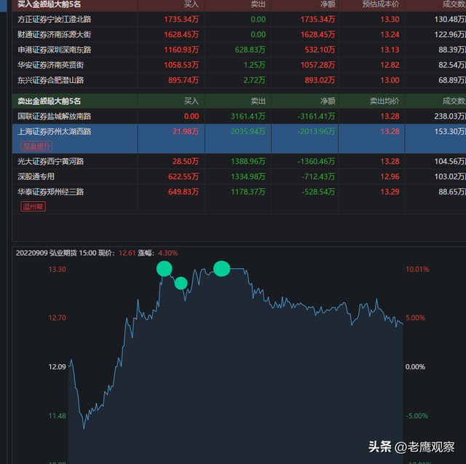Select the 财通证券济南泺源大街 row name
Viewport: 466px width, 464px height.
55,34
